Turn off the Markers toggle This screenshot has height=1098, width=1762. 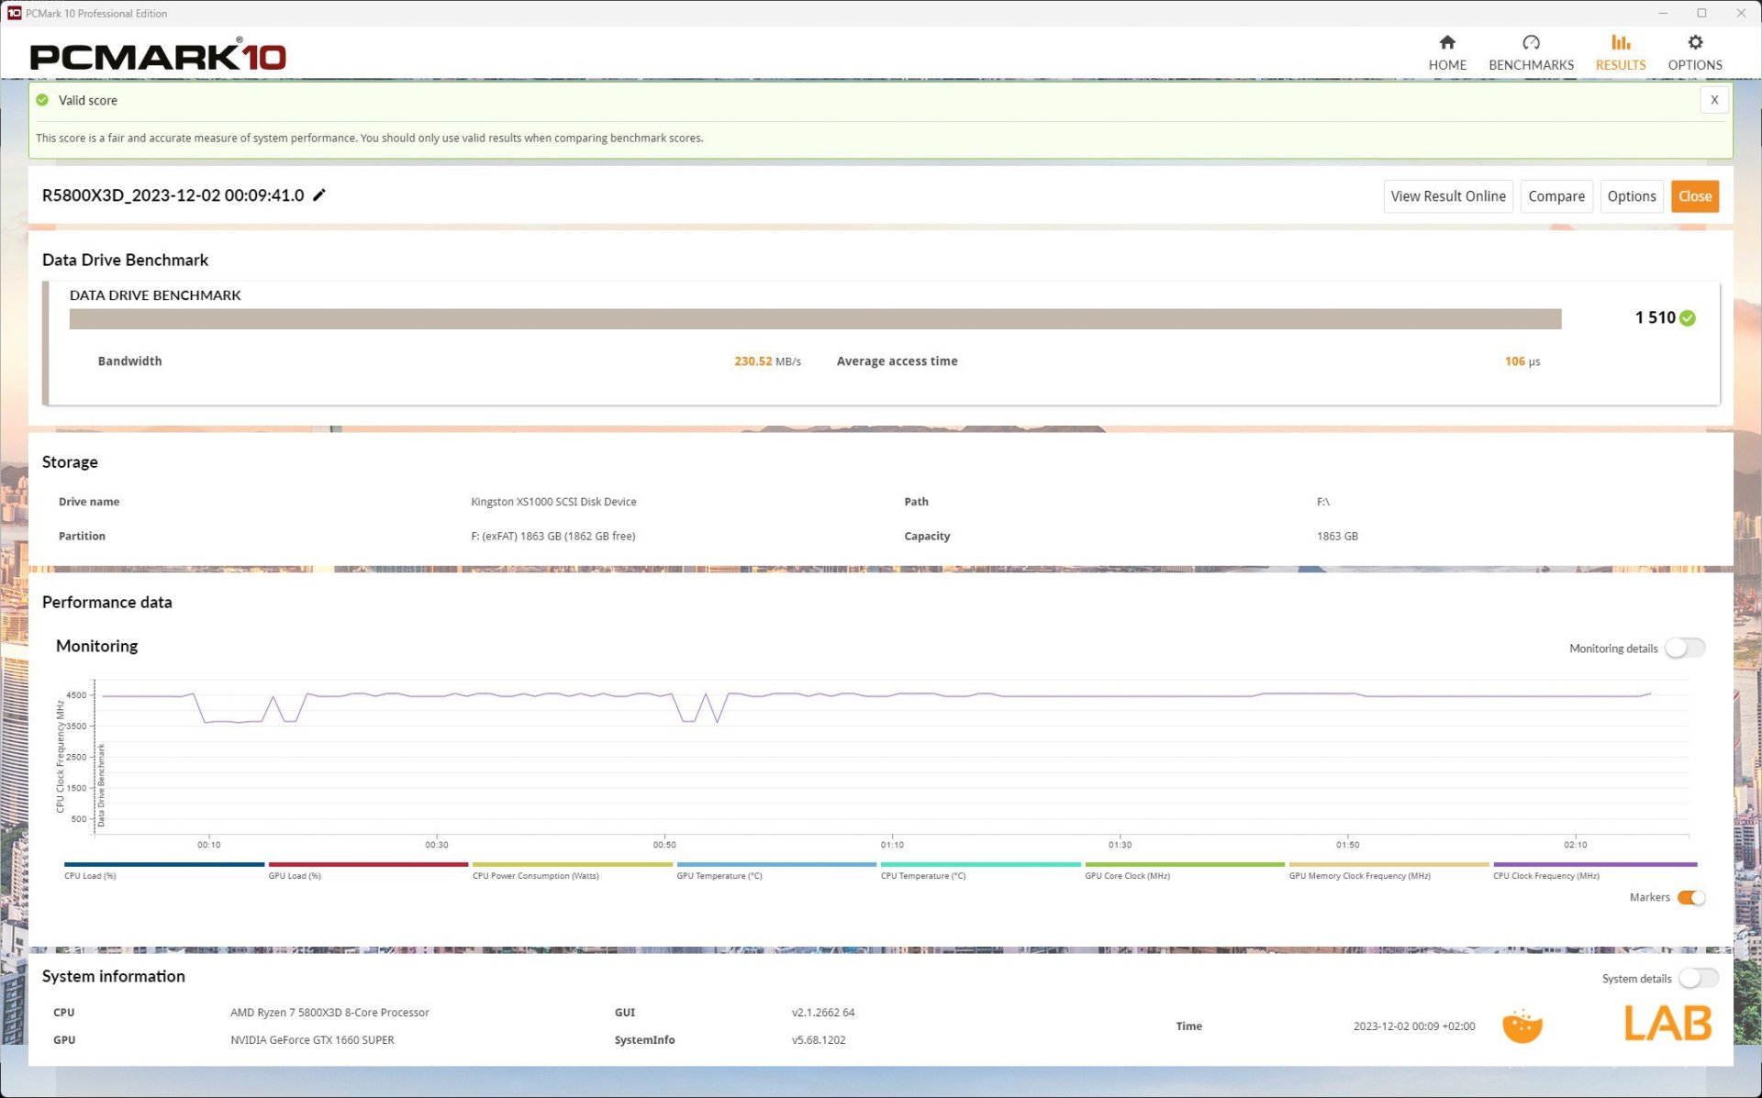(1690, 897)
